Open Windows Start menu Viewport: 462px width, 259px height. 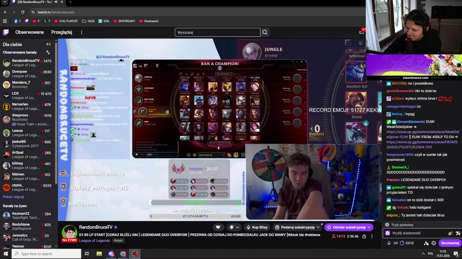coord(5,254)
